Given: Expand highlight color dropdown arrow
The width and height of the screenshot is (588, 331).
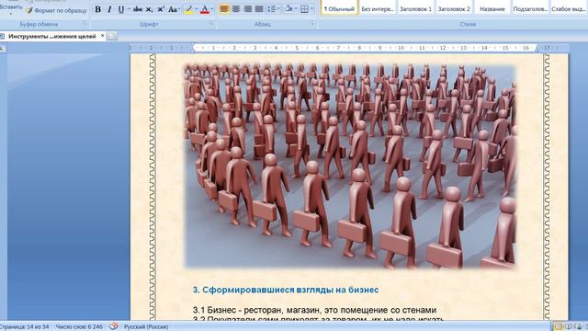Looking at the screenshot, I should click(x=197, y=9).
